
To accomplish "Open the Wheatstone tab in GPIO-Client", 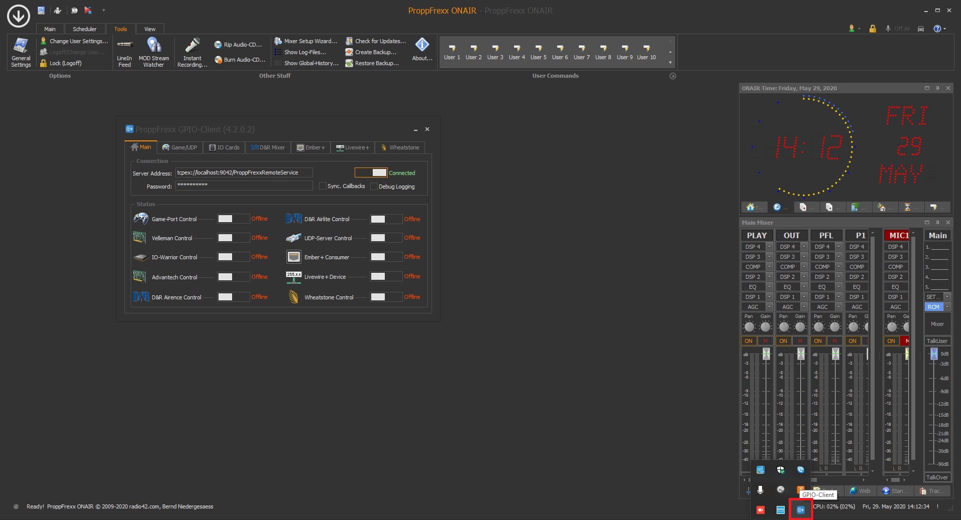I will click(400, 147).
